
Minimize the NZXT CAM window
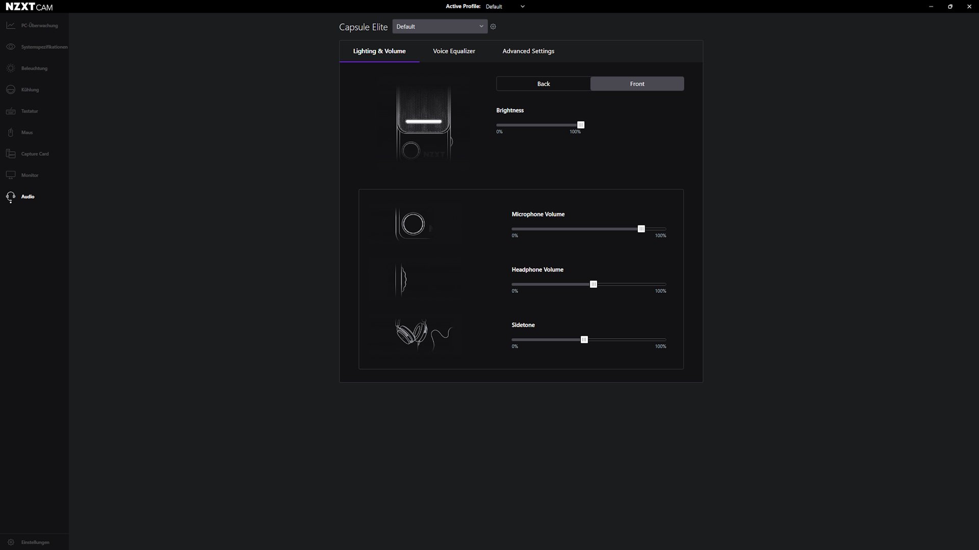click(x=931, y=7)
